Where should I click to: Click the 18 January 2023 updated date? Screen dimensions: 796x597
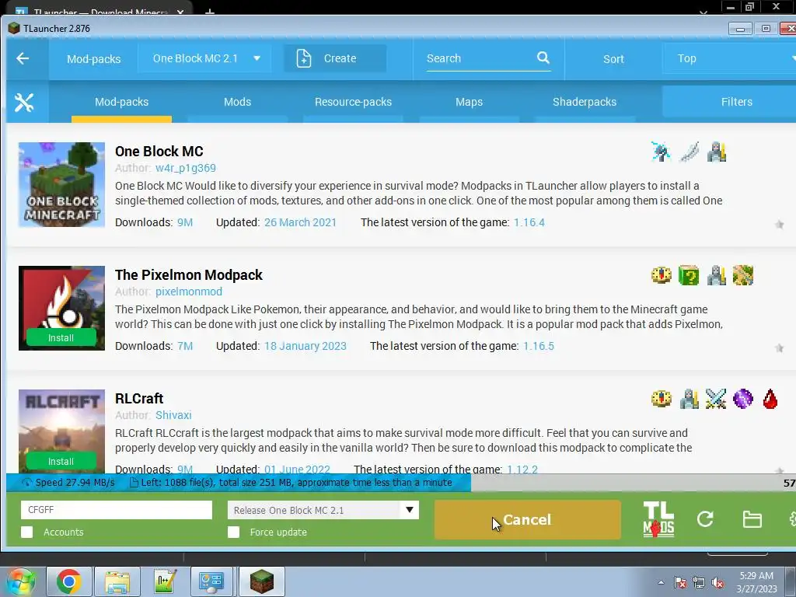(x=305, y=346)
